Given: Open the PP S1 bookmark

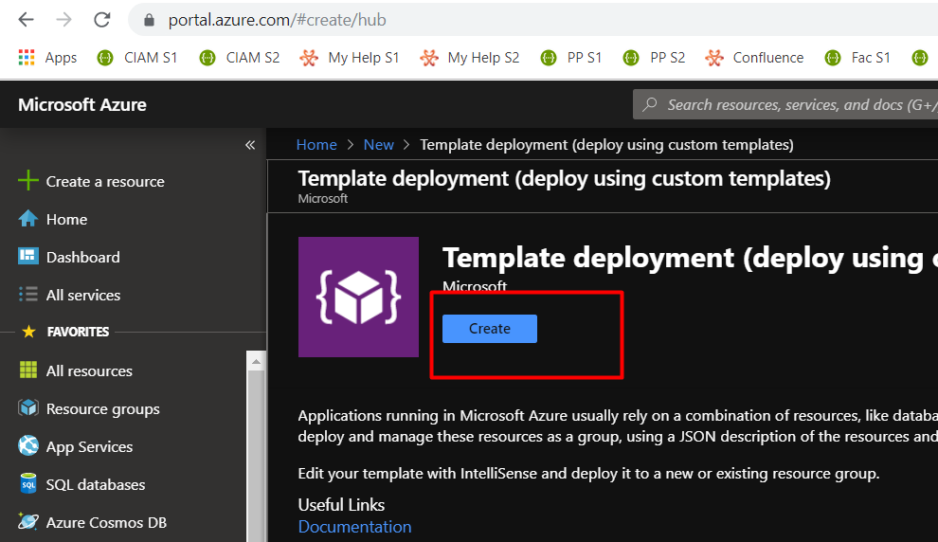Looking at the screenshot, I should pos(571,58).
